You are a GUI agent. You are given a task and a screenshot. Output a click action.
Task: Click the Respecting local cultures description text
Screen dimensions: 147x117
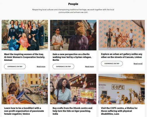click(73, 11)
